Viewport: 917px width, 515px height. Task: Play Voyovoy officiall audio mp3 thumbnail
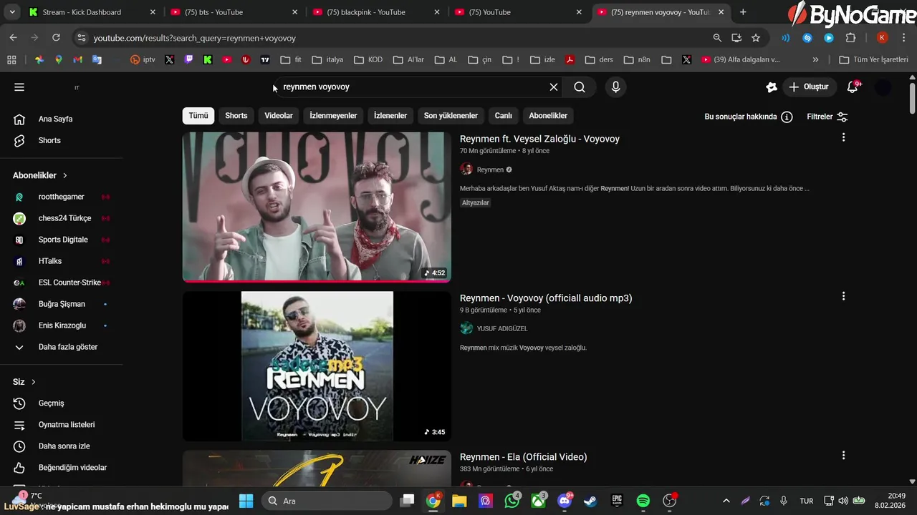[317, 366]
